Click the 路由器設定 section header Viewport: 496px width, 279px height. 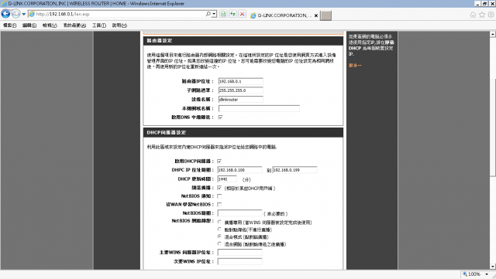243,41
